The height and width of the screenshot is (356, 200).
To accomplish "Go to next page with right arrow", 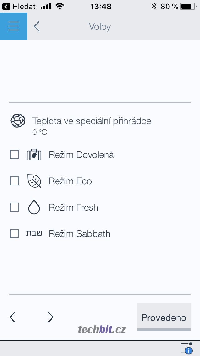I will pyautogui.click(x=51, y=317).
